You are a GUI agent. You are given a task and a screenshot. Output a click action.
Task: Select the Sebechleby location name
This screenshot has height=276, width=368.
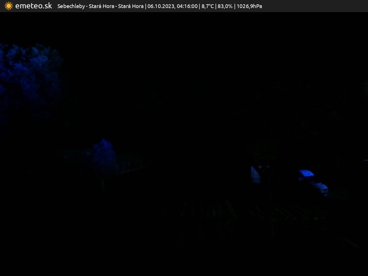coord(71,6)
